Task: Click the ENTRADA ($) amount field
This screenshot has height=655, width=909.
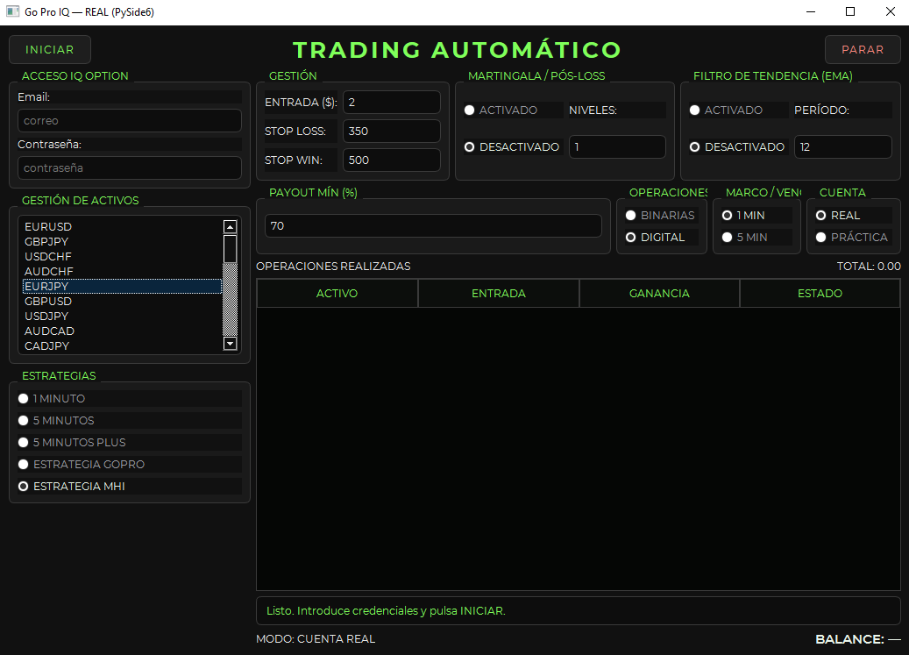Action: coord(391,102)
